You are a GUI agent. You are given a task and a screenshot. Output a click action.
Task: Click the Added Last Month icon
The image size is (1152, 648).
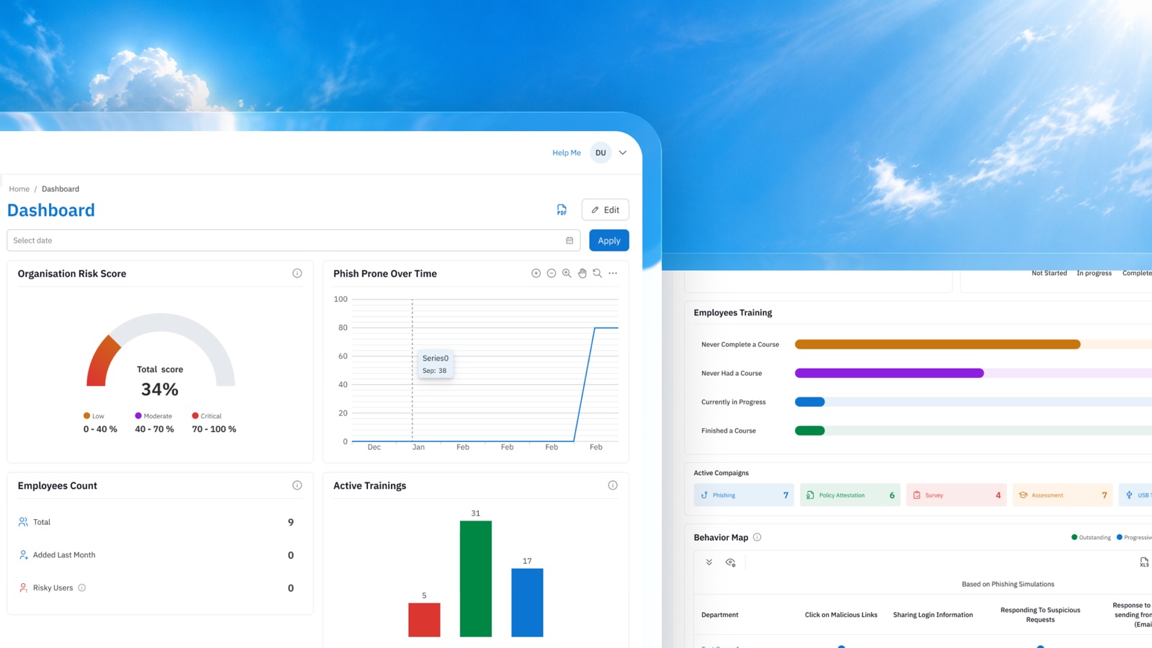coord(23,555)
